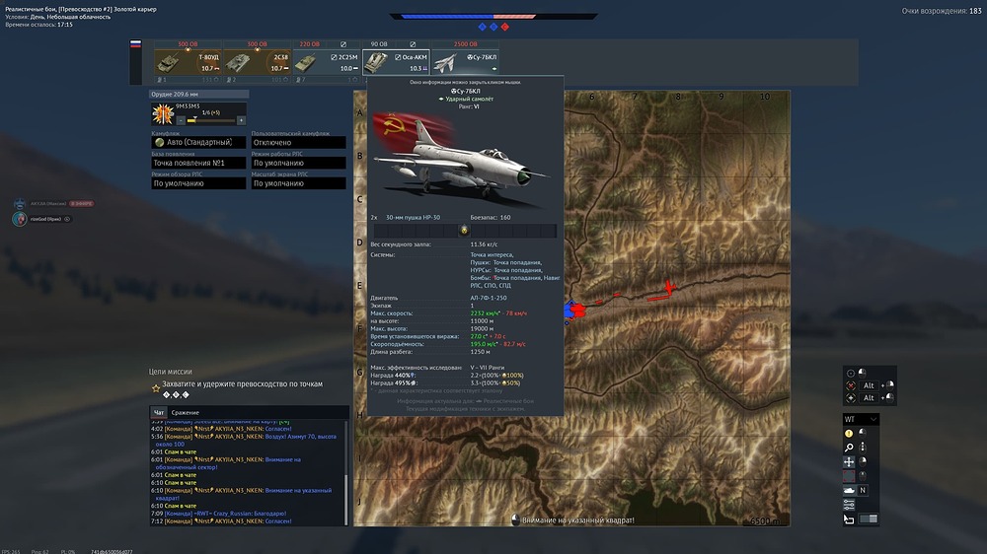
Task: Click the capture point diamonds under objectives
Action: tap(176, 395)
